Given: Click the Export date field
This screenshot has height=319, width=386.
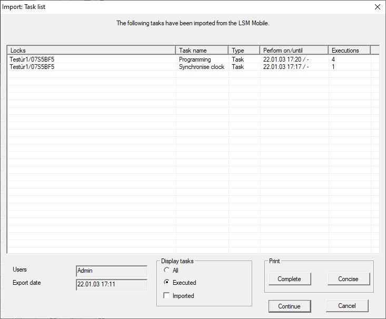Looking at the screenshot, I should click(x=112, y=284).
